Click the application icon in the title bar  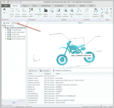[x=4, y=2]
